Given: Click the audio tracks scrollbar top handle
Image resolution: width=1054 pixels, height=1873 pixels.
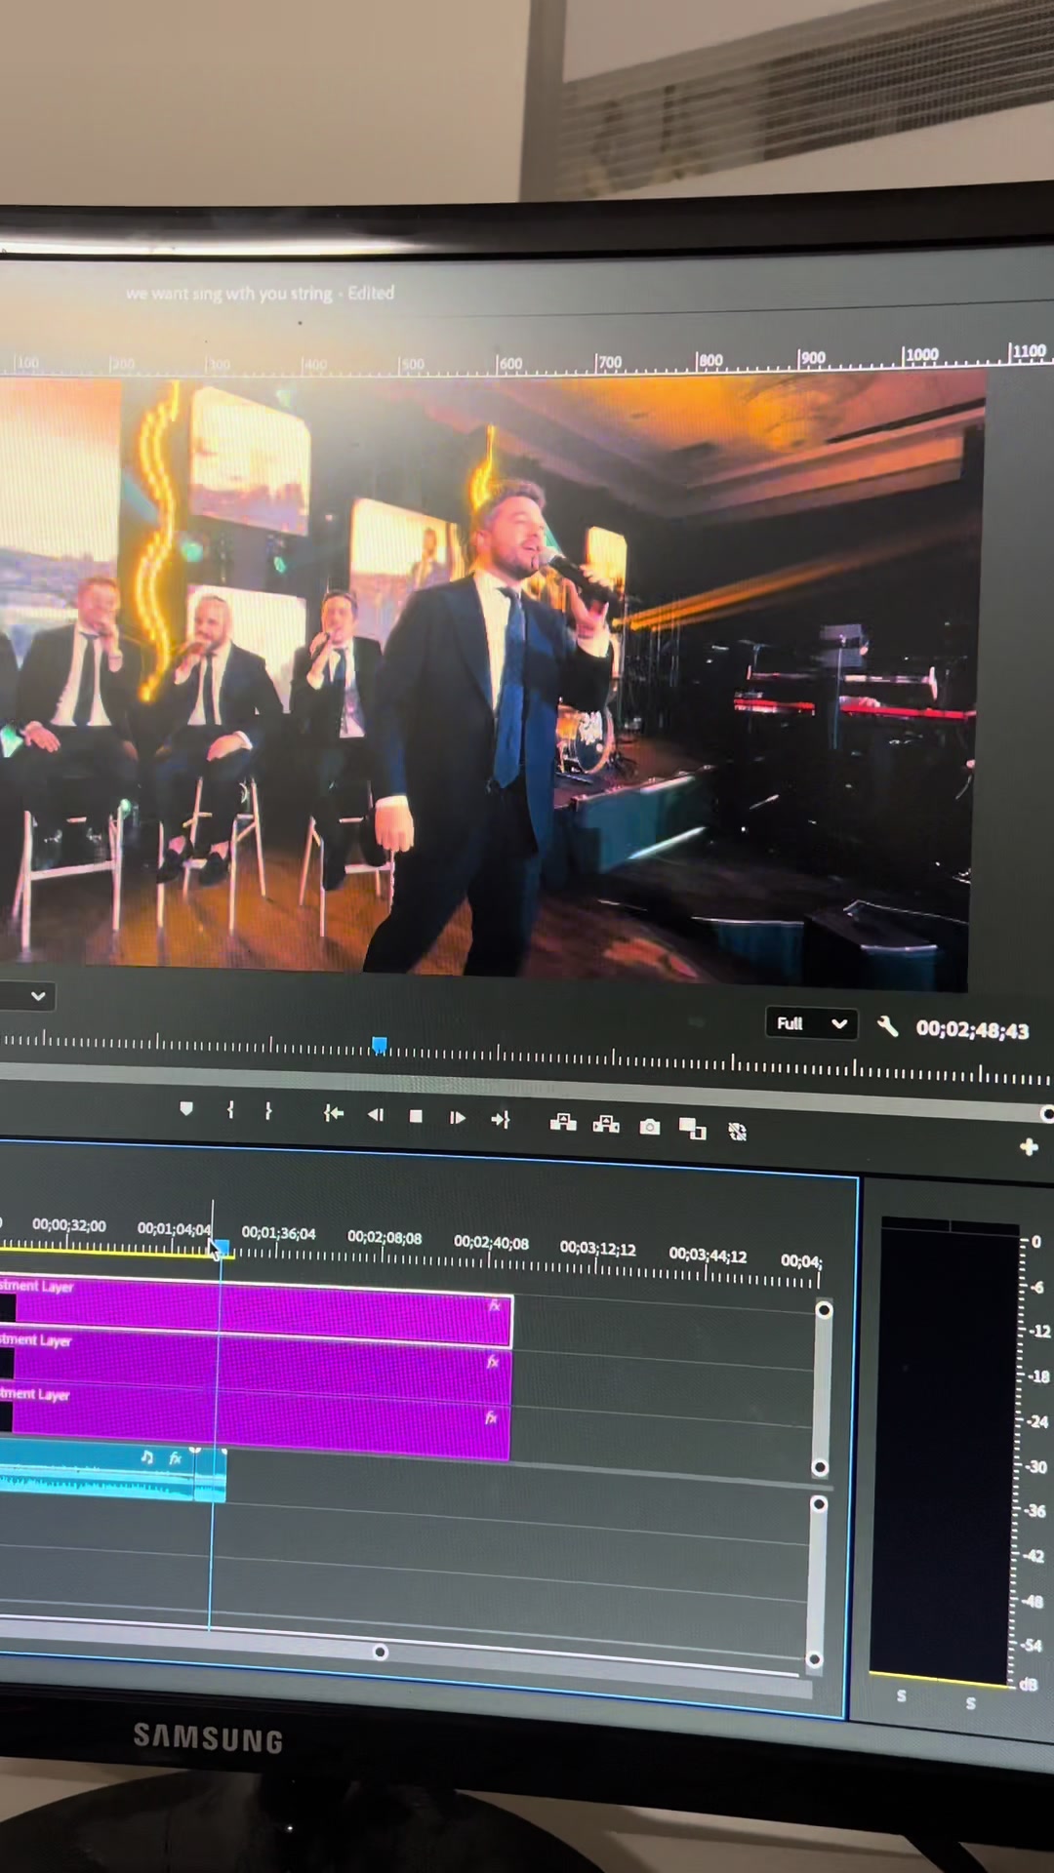Looking at the screenshot, I should 819,1503.
